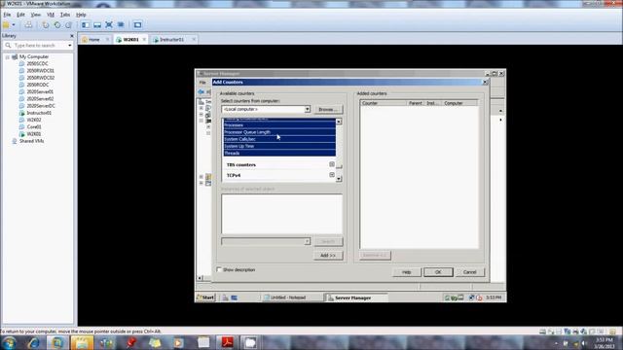Collapse the My Computer tree node
Viewport: 623px width, 350px height.
pyautogui.click(x=7, y=57)
